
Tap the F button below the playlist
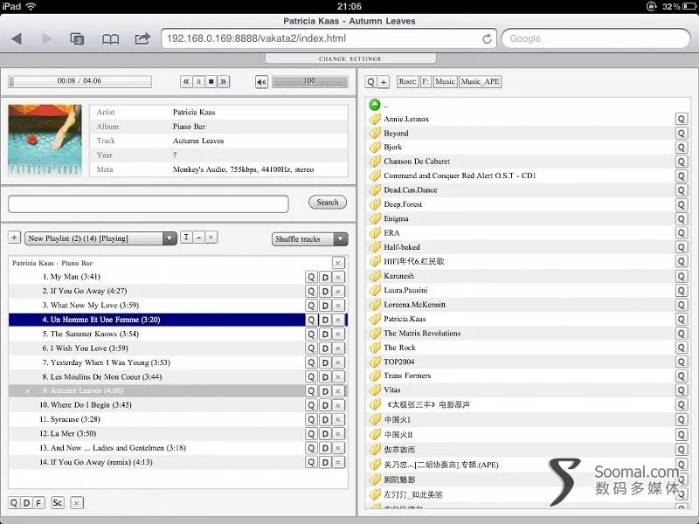[x=38, y=503]
